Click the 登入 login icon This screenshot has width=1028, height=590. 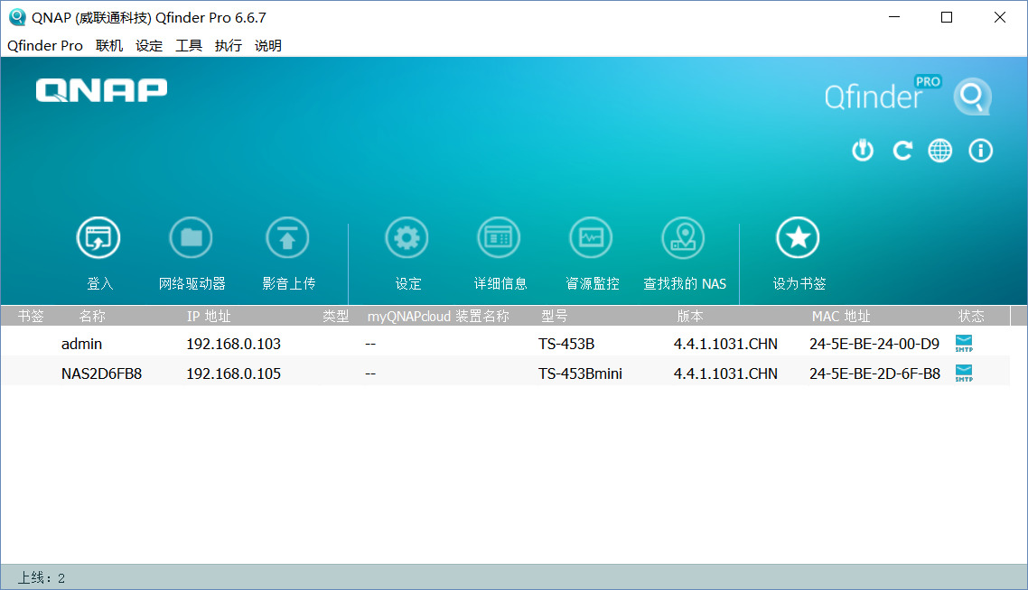[x=98, y=237]
